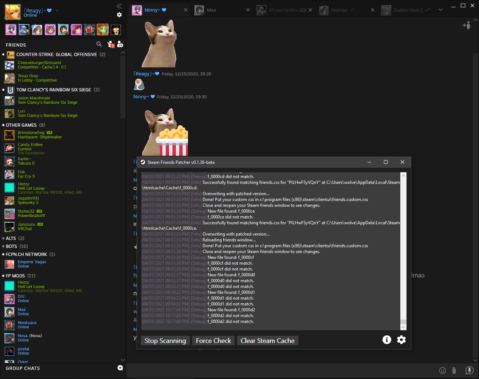Search the friends list
Viewport: 479px width, 379px height.
tap(99, 44)
